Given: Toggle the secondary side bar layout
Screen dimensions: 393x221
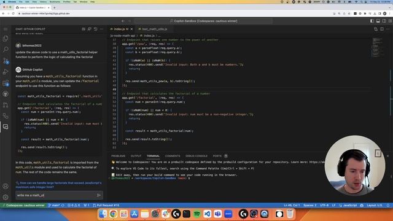Looking at the screenshot, I should pyautogui.click(x=384, y=21).
